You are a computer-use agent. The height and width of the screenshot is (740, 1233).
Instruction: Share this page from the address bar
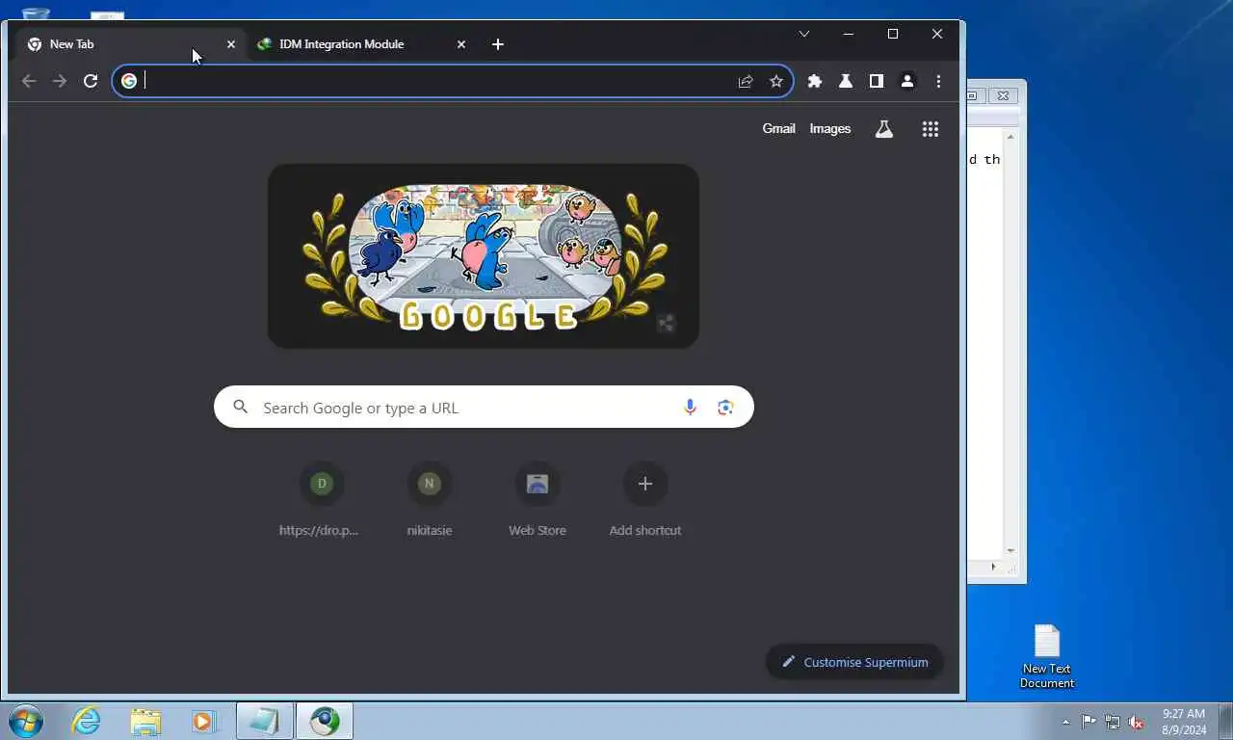[746, 81]
